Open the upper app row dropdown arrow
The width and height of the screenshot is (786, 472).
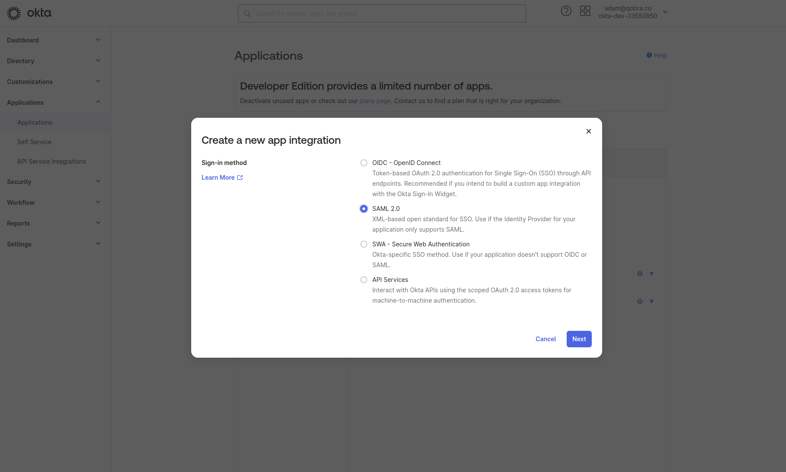651,274
